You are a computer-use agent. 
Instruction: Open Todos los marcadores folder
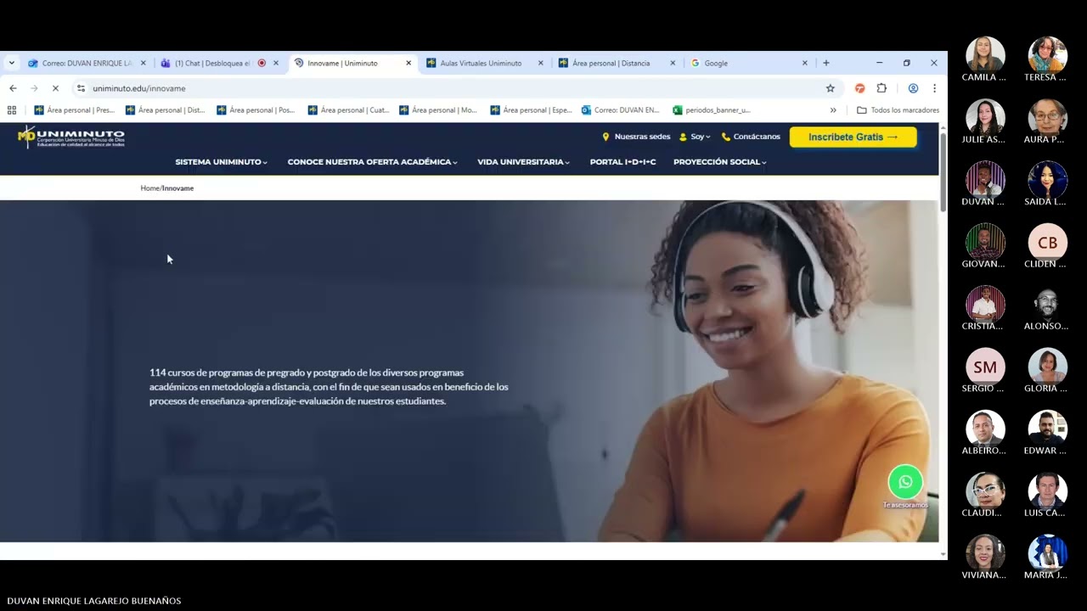tap(898, 110)
